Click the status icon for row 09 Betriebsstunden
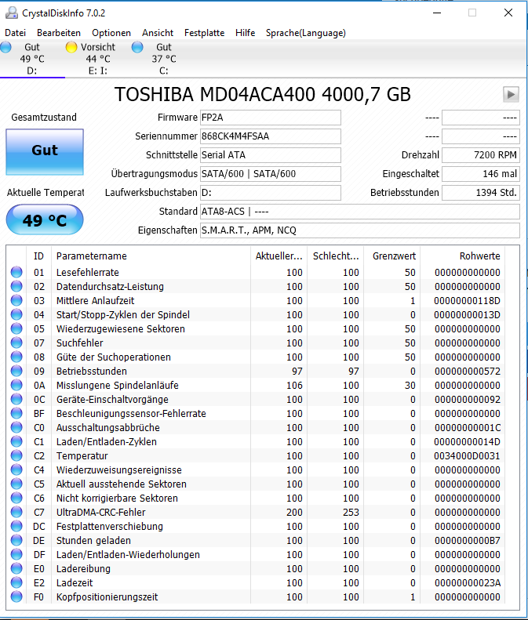 click(x=16, y=371)
